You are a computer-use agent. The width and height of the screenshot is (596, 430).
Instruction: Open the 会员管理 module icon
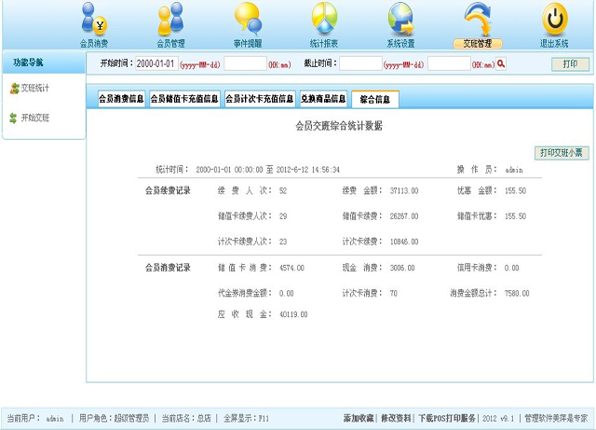[170, 19]
